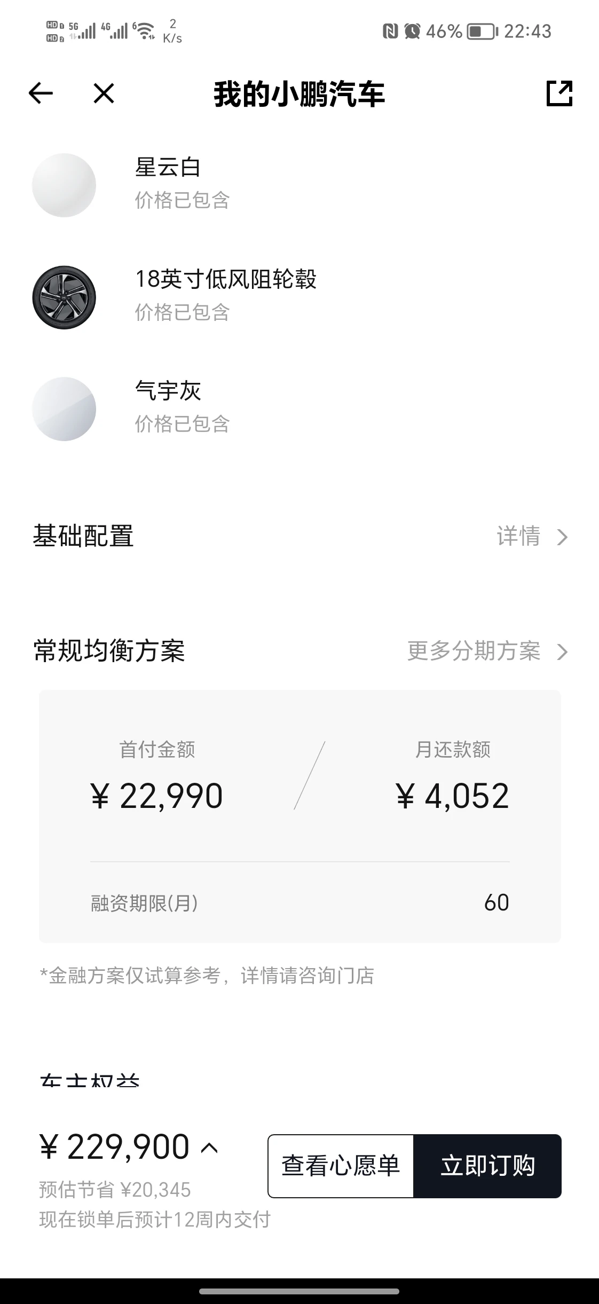Tap 立即订购 order button
The height and width of the screenshot is (1304, 599).
click(x=487, y=1166)
